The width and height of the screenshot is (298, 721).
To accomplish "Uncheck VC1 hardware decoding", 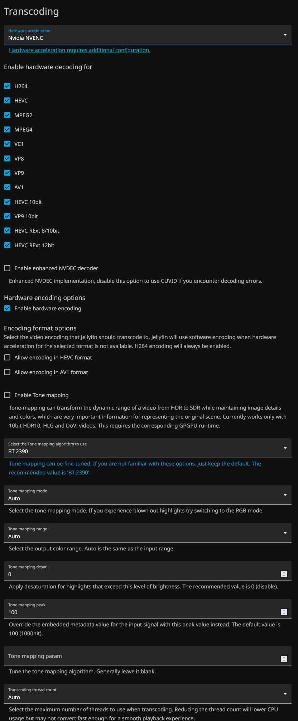I will click(7, 144).
